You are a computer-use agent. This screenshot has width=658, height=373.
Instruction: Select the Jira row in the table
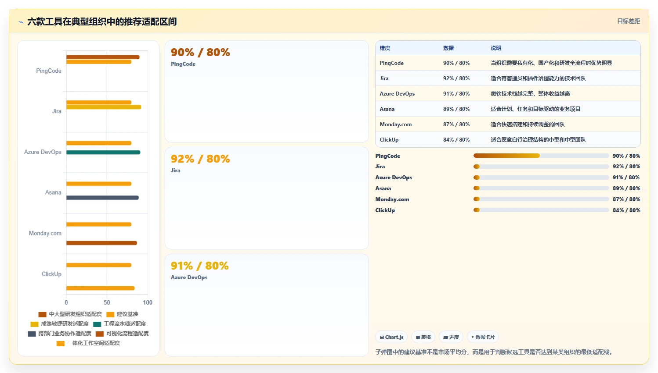508,78
